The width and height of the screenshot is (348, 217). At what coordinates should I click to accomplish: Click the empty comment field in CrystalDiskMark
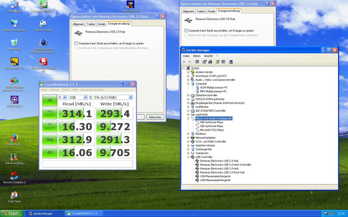pos(88,164)
